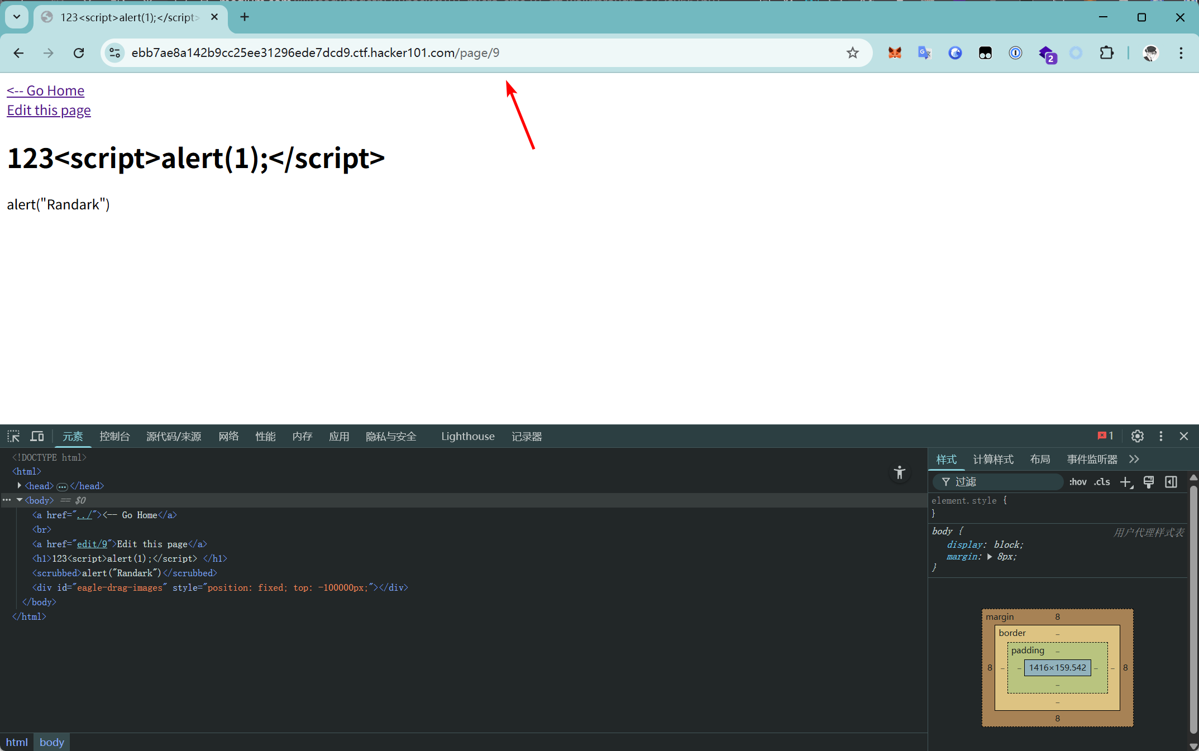This screenshot has height=751, width=1199.
Task: Open site information icon in address bar
Action: (114, 53)
